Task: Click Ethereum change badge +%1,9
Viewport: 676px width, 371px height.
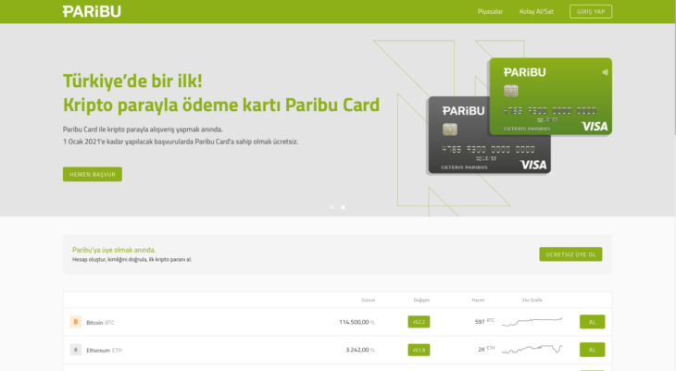Action: click(x=419, y=350)
